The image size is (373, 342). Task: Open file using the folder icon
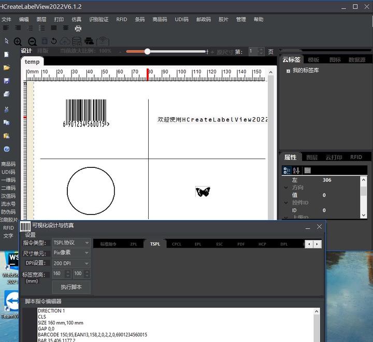(x=7, y=67)
